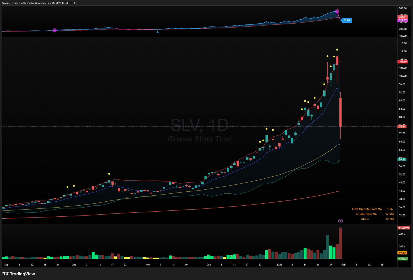Click the 44.00 price axis label
The height and width of the screenshot is (280, 413).
pyautogui.click(x=403, y=191)
